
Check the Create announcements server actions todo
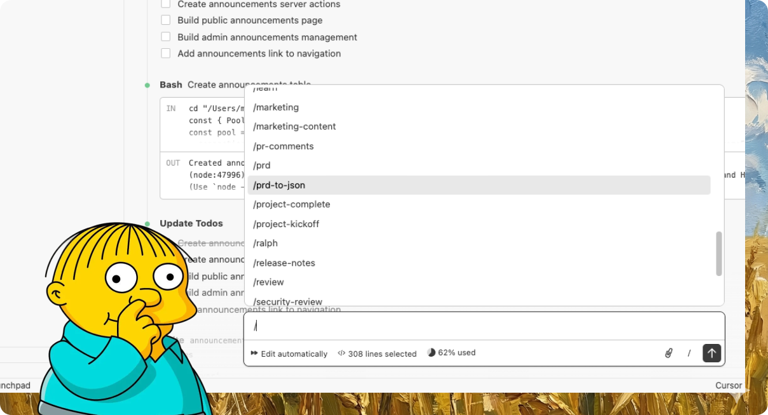pyautogui.click(x=165, y=4)
